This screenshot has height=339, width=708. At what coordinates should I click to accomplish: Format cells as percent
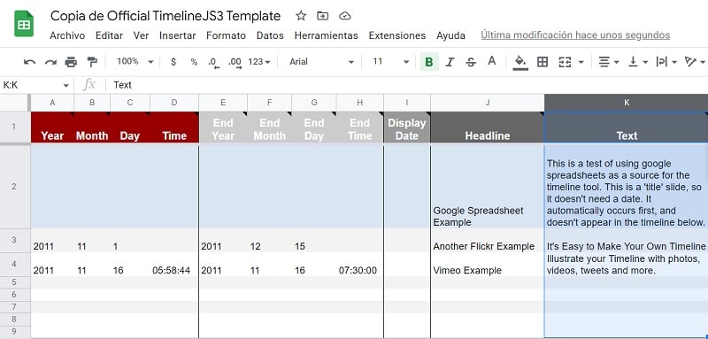(194, 62)
